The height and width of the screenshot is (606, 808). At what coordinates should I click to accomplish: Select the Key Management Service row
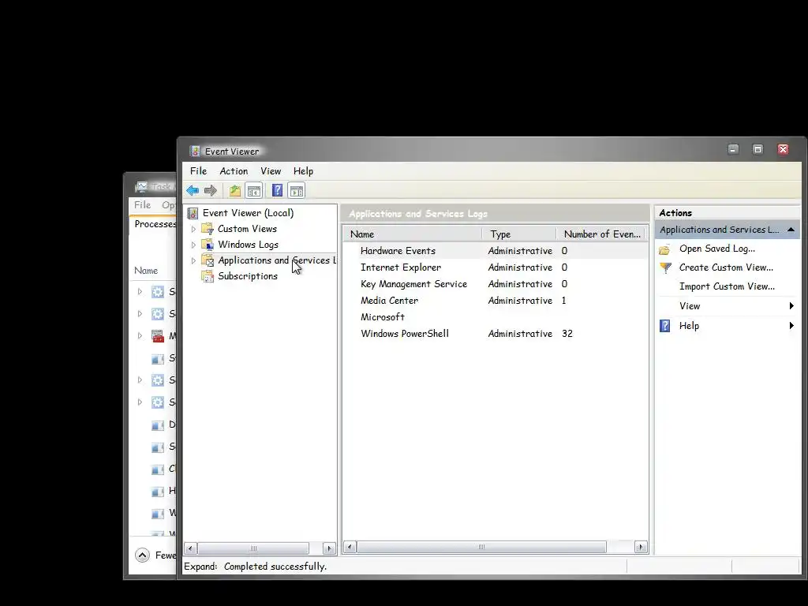[496, 284]
